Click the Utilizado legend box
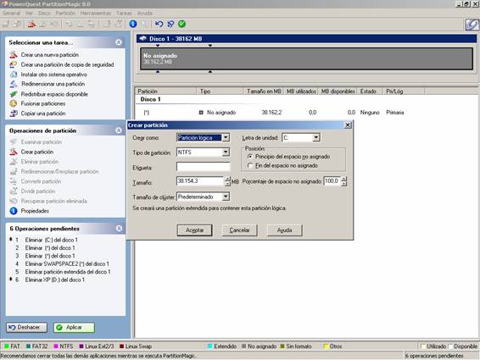Viewport: 480px width, 360px height. click(x=423, y=346)
